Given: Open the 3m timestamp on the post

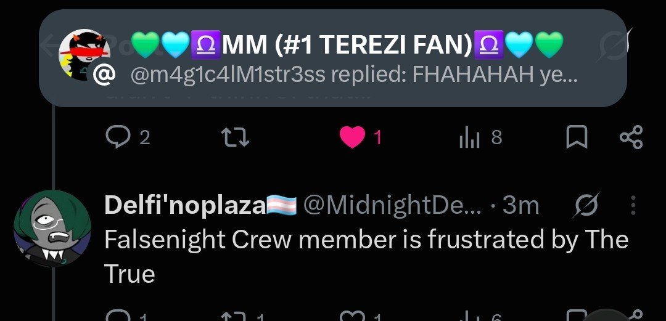Looking at the screenshot, I should [520, 206].
